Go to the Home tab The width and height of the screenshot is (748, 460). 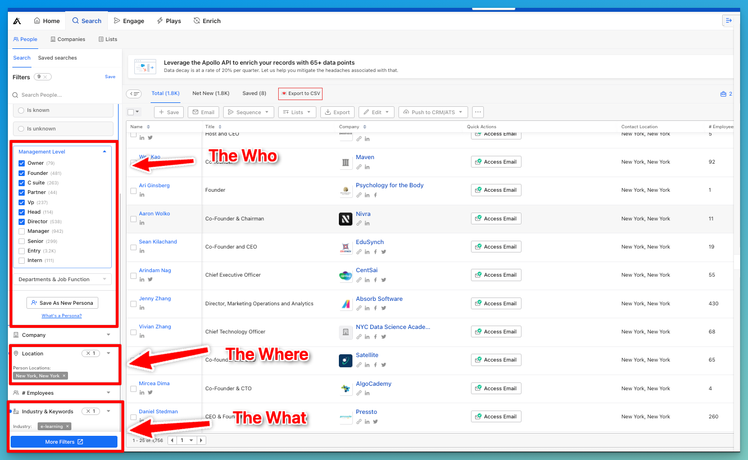click(x=47, y=21)
